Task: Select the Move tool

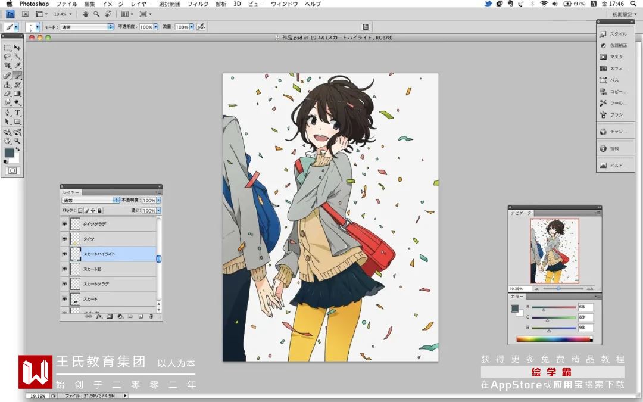Action: (x=17, y=48)
